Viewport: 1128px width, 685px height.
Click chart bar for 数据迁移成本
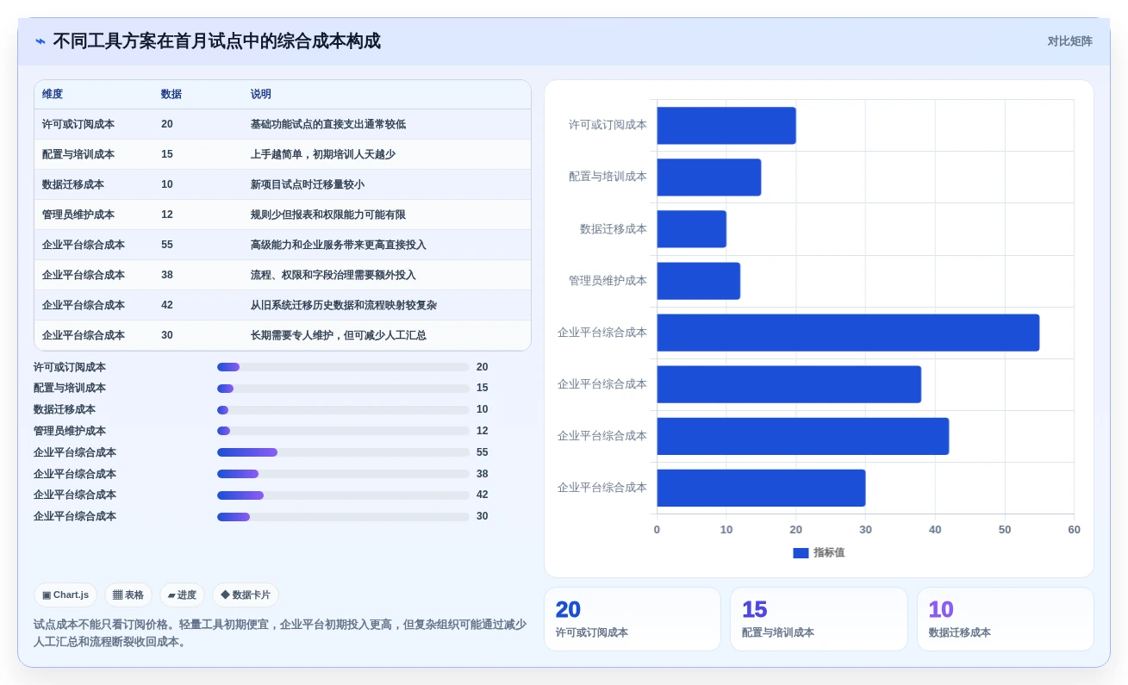(x=691, y=229)
